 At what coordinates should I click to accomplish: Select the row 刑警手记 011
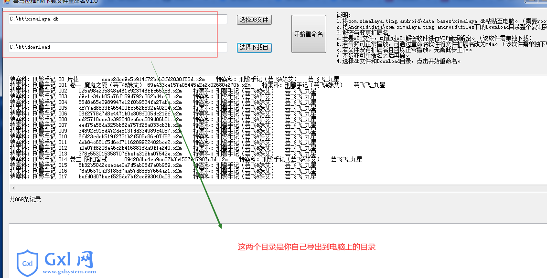tap(163, 142)
